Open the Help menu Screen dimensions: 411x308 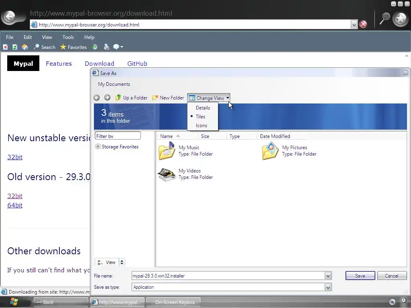pyautogui.click(x=89, y=37)
